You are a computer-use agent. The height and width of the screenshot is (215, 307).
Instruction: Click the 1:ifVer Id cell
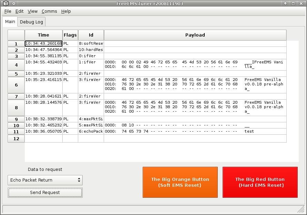click(x=91, y=65)
